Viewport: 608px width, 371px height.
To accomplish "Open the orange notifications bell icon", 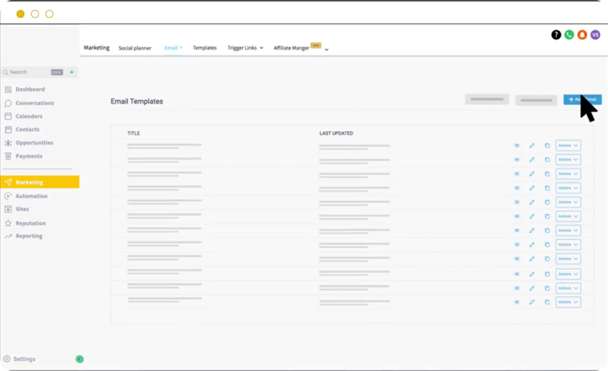I will [582, 35].
